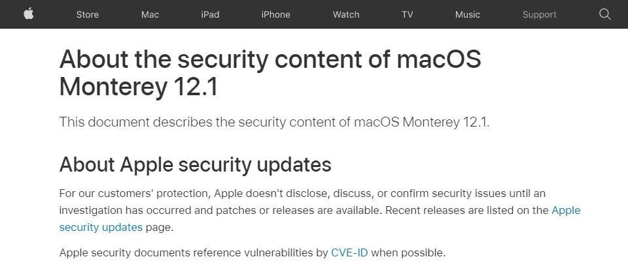Click the macOS Monterey 12.1 page title
628x274 pixels.
pos(270,73)
